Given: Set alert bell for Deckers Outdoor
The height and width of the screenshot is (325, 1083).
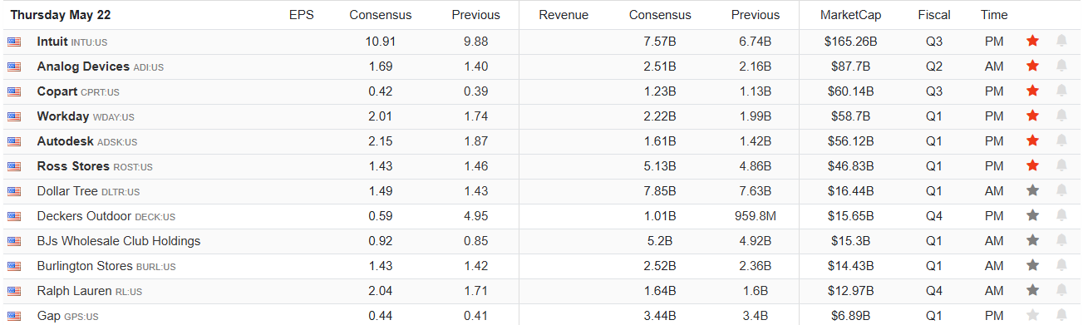Looking at the screenshot, I should click(1061, 215).
